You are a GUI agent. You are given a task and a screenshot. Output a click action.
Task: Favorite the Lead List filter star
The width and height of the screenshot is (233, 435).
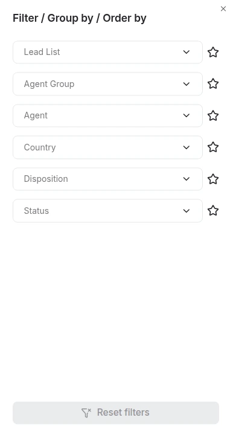click(x=213, y=52)
